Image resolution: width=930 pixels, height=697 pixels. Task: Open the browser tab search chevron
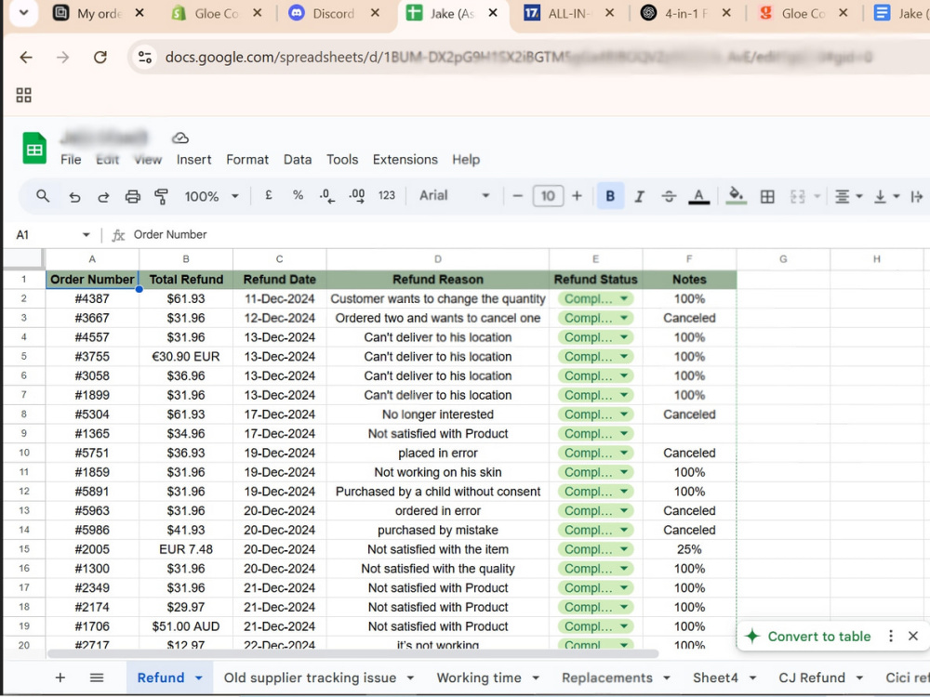pos(23,13)
